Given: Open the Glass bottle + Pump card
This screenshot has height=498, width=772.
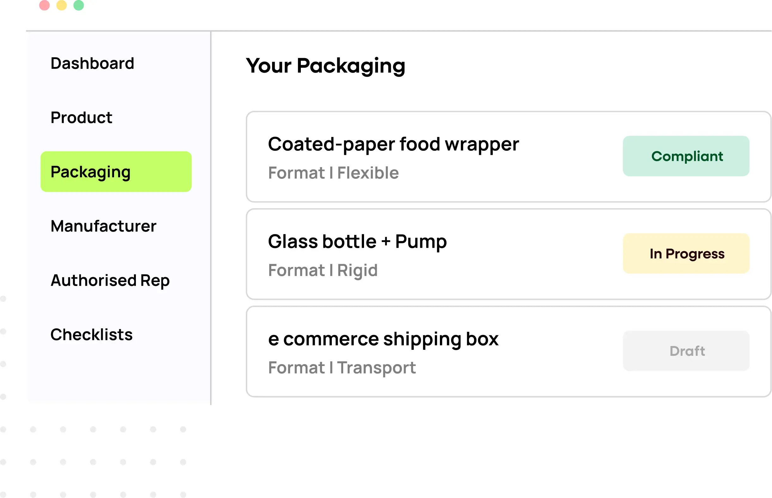Looking at the screenshot, I should 508,254.
